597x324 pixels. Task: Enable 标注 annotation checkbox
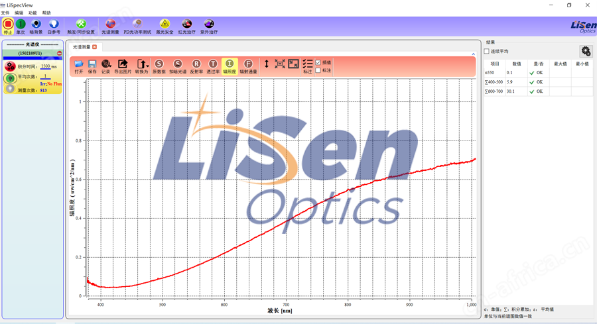pyautogui.click(x=318, y=70)
